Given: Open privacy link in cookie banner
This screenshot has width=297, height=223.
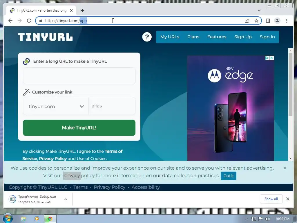Looking at the screenshot, I should coord(72,176).
